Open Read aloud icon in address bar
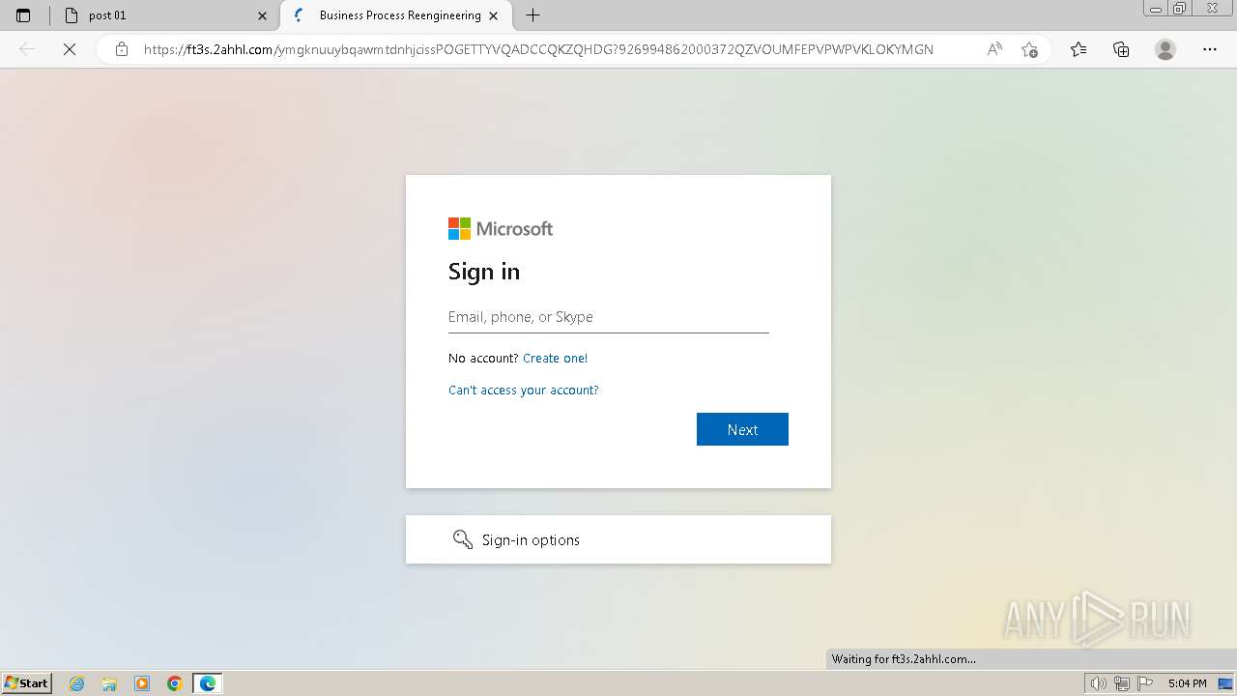 tap(994, 49)
